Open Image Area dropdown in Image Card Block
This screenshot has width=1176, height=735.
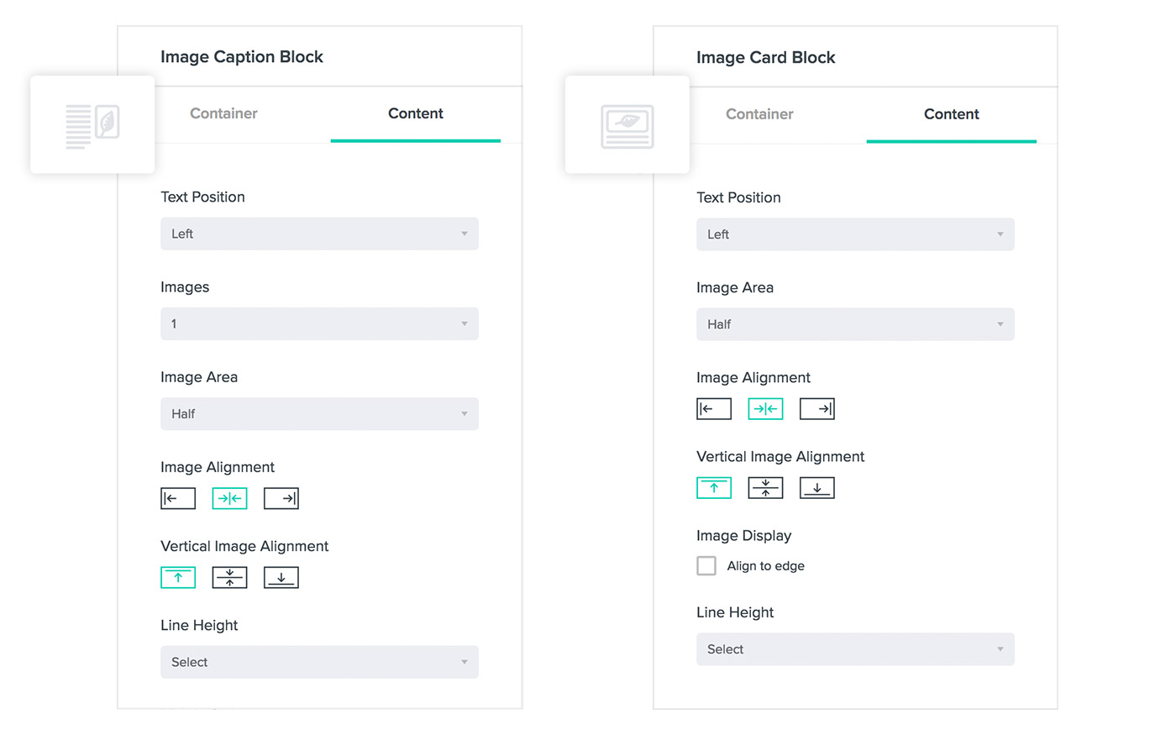coord(855,324)
